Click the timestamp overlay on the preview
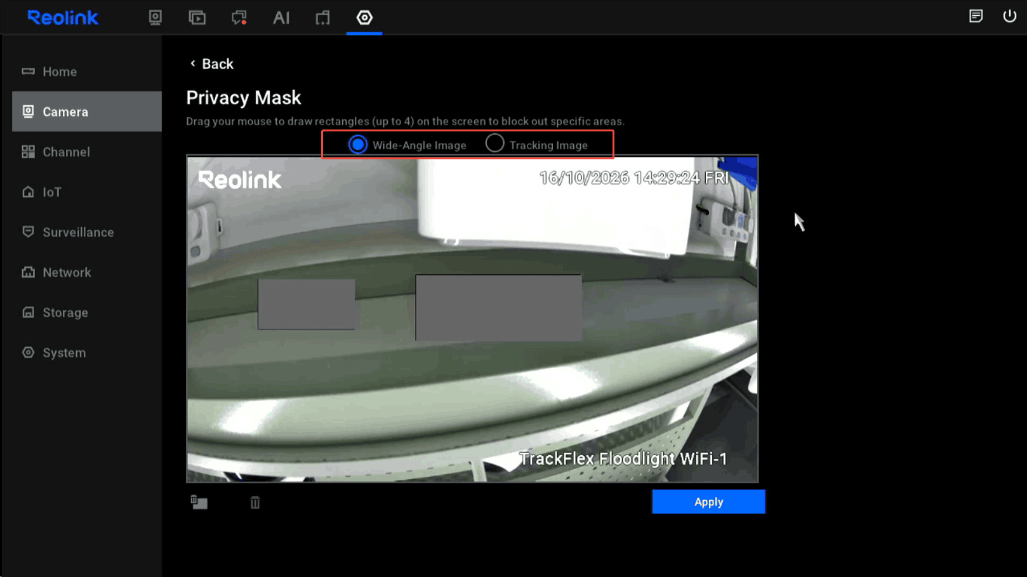 (634, 178)
